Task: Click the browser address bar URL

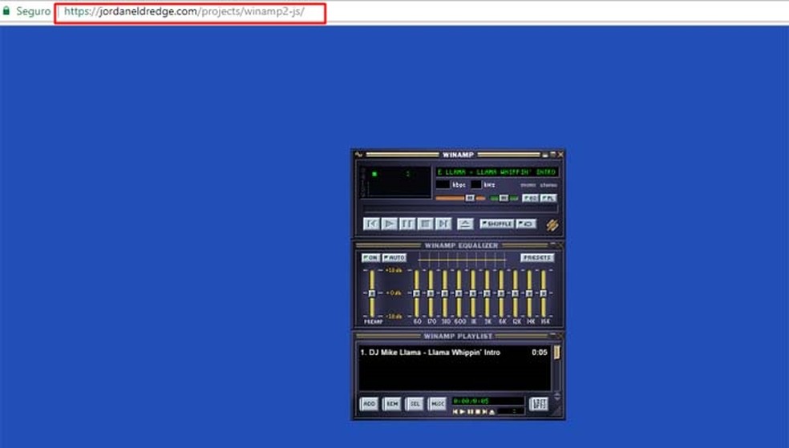Action: point(184,11)
